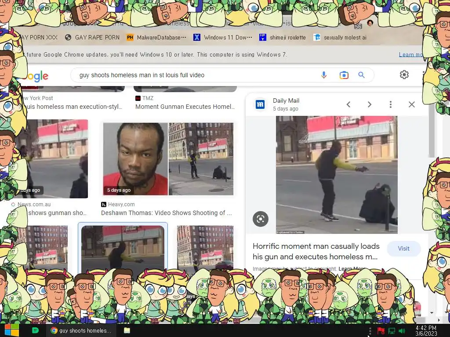The height and width of the screenshot is (337, 450).
Task: Open the Windows 11 Dow... bookmark
Action: (x=223, y=37)
